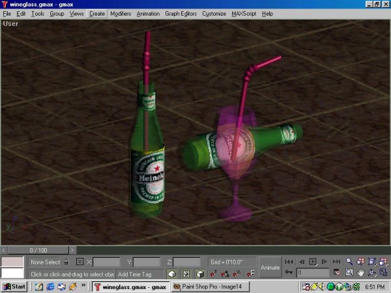Toggle the selection lock padlock icon

66,262
